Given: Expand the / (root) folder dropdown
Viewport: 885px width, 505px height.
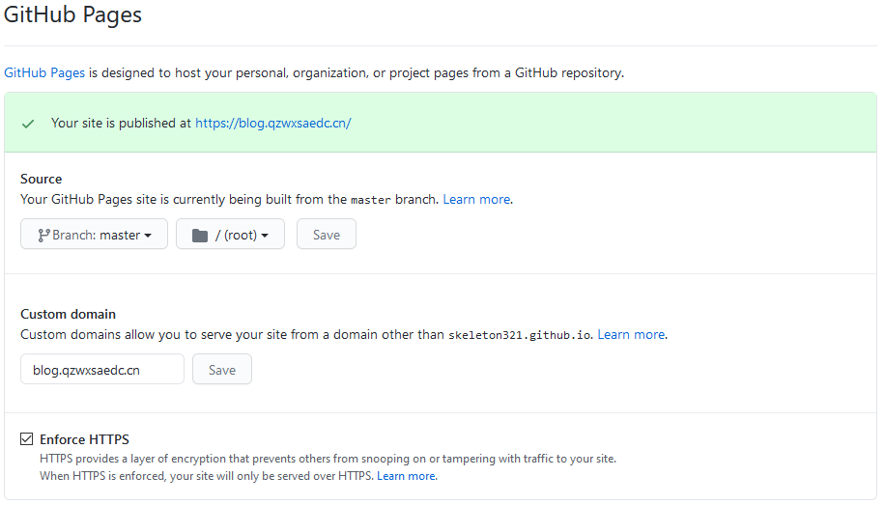Looking at the screenshot, I should (x=230, y=235).
